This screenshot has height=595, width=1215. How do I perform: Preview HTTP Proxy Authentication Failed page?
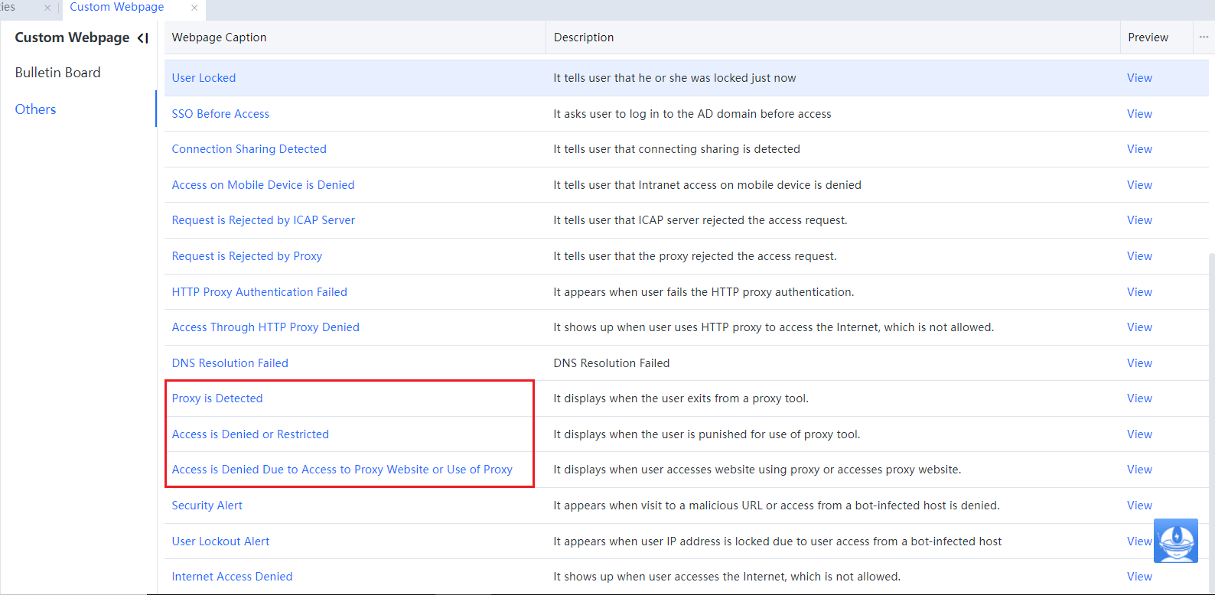[x=1139, y=292]
